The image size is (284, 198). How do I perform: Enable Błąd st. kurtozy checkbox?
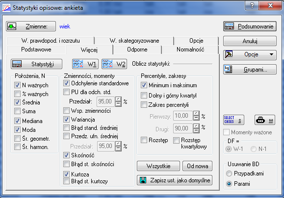[x=67, y=181]
